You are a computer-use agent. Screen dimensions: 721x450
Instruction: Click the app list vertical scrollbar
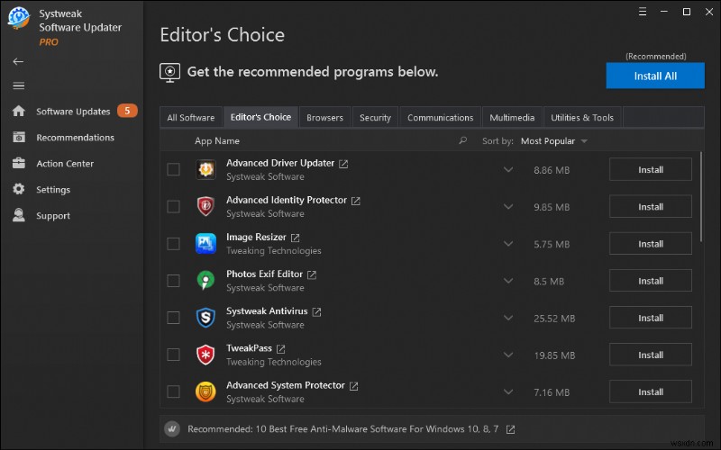click(701, 196)
